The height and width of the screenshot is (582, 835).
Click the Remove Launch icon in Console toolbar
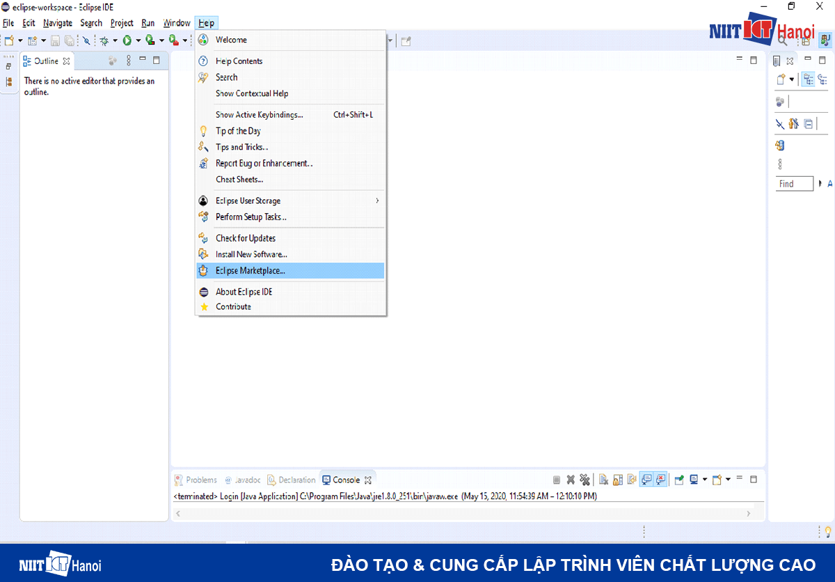570,480
